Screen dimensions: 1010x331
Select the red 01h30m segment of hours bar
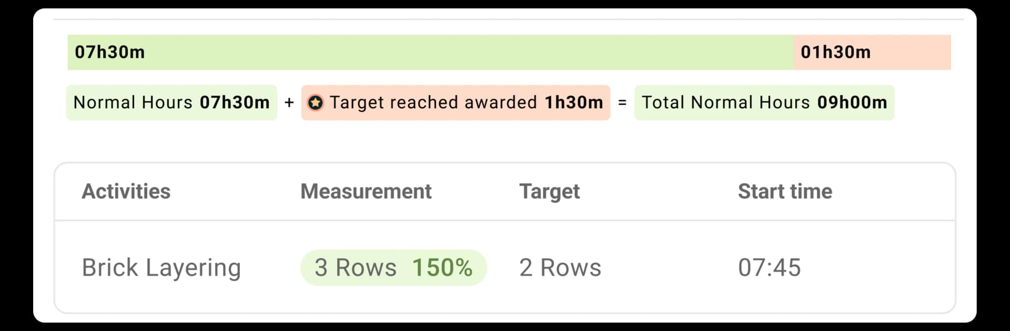click(872, 53)
